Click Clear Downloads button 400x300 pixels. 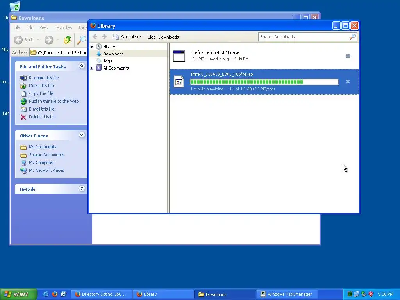pos(163,37)
